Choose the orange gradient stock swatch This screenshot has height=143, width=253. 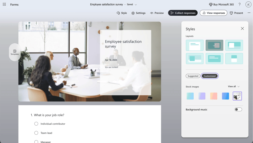(214, 96)
